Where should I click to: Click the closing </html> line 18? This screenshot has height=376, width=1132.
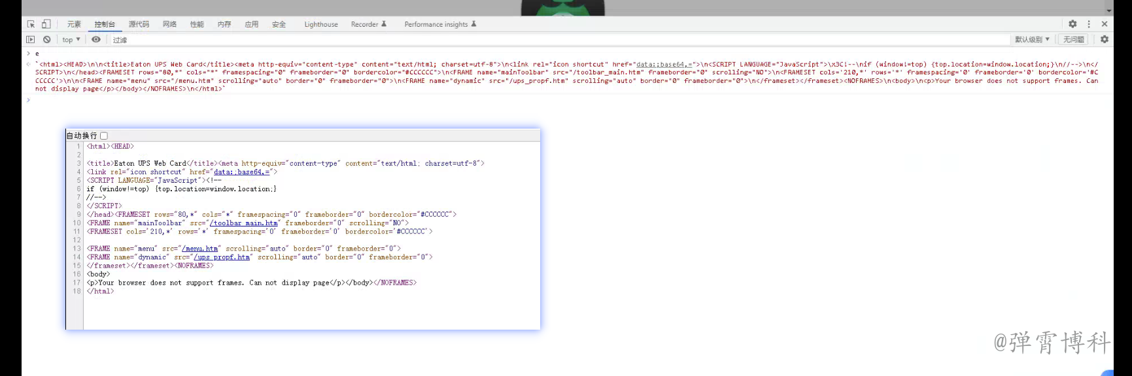[x=100, y=291]
